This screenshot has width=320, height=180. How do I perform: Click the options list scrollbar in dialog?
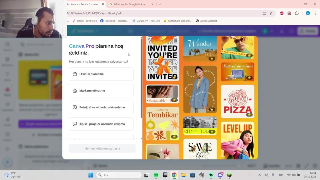141,78
